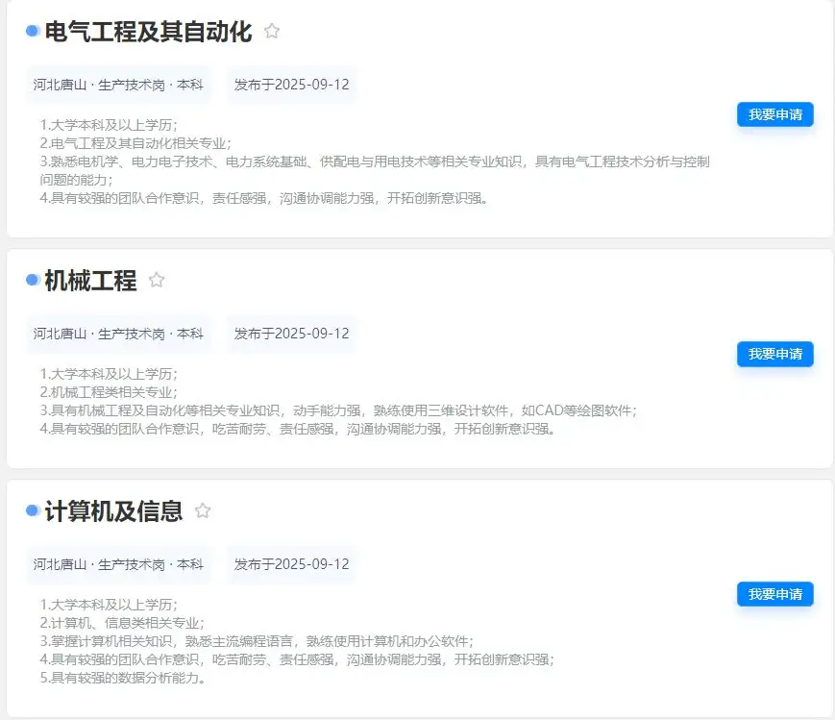
Task: Click blue dot before 机械工程 title
Action: click(x=32, y=281)
